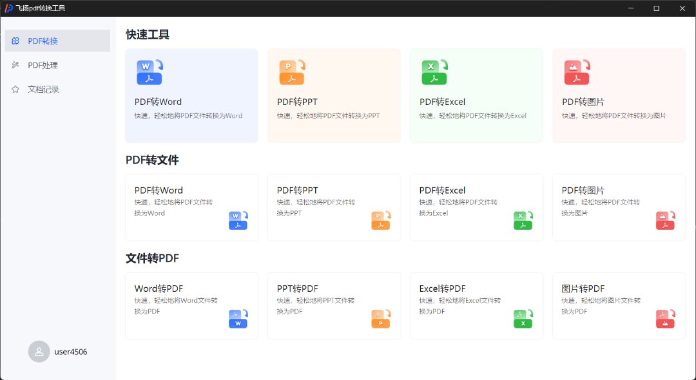
Task: Open PDF转PPT card under PDF转文件
Action: [334, 207]
